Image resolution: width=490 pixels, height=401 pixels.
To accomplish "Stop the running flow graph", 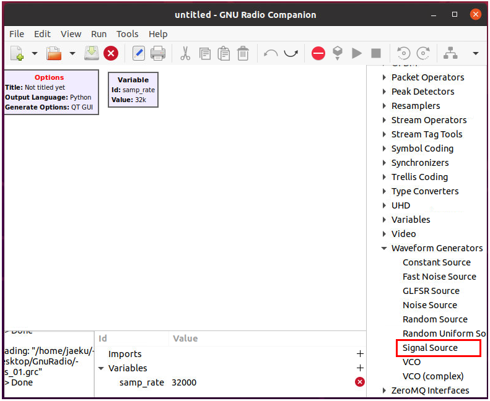I will pos(376,53).
